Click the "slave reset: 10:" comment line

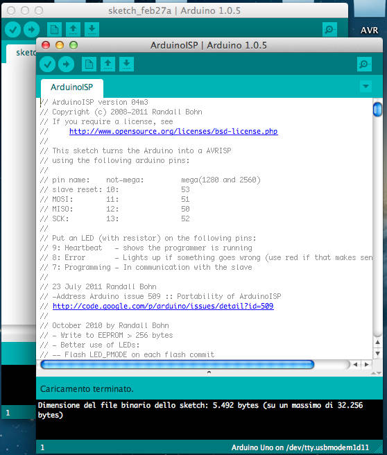click(x=115, y=189)
